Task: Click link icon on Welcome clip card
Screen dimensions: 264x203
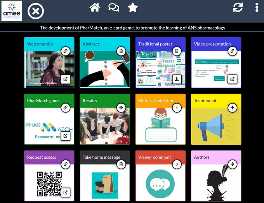Action: pos(66,51)
